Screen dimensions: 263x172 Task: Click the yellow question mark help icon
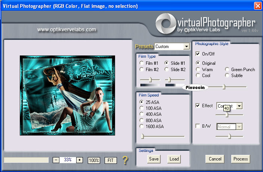125,160
